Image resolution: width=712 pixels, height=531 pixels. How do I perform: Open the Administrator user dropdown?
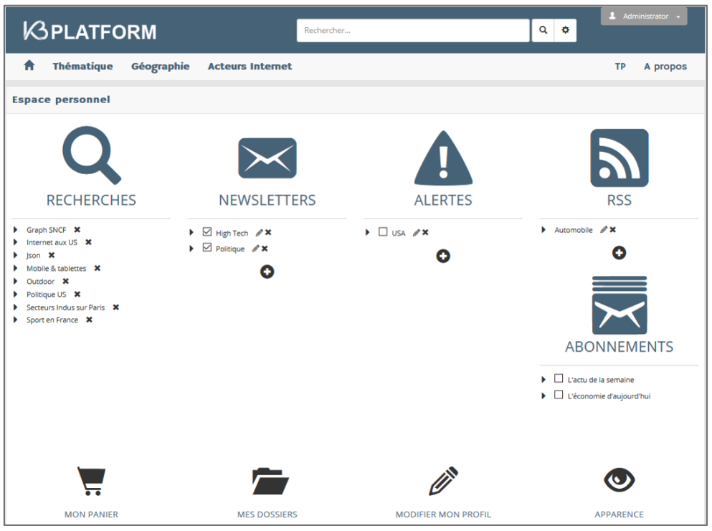click(644, 16)
